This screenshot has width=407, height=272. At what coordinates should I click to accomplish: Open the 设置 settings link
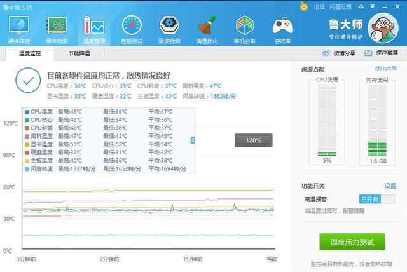[x=390, y=186]
